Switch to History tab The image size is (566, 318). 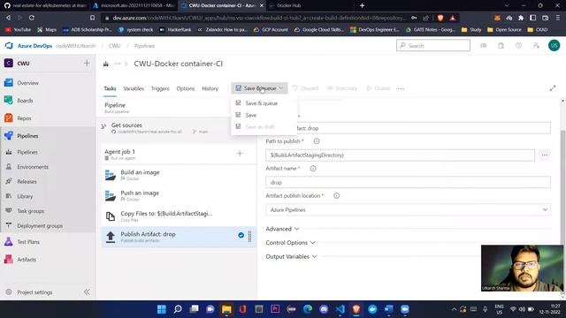pos(210,88)
